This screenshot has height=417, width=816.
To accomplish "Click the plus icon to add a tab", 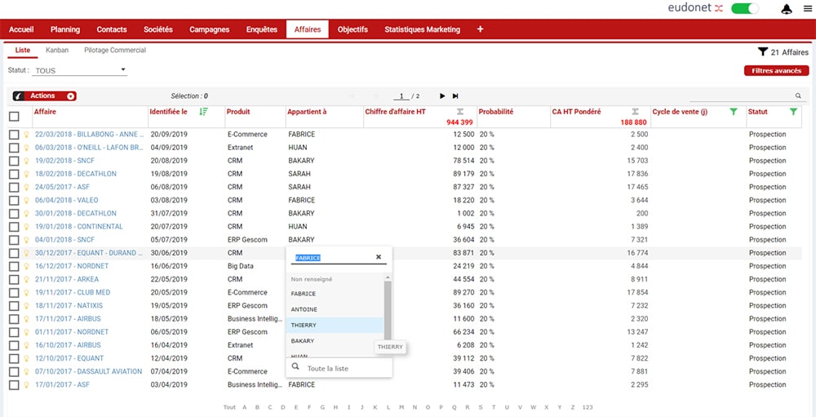I will click(x=480, y=29).
